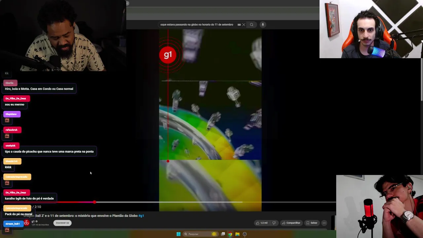Image resolution: width=423 pixels, height=238 pixels.
Task: Click chat message about cauda do picachu
Action: [49, 151]
